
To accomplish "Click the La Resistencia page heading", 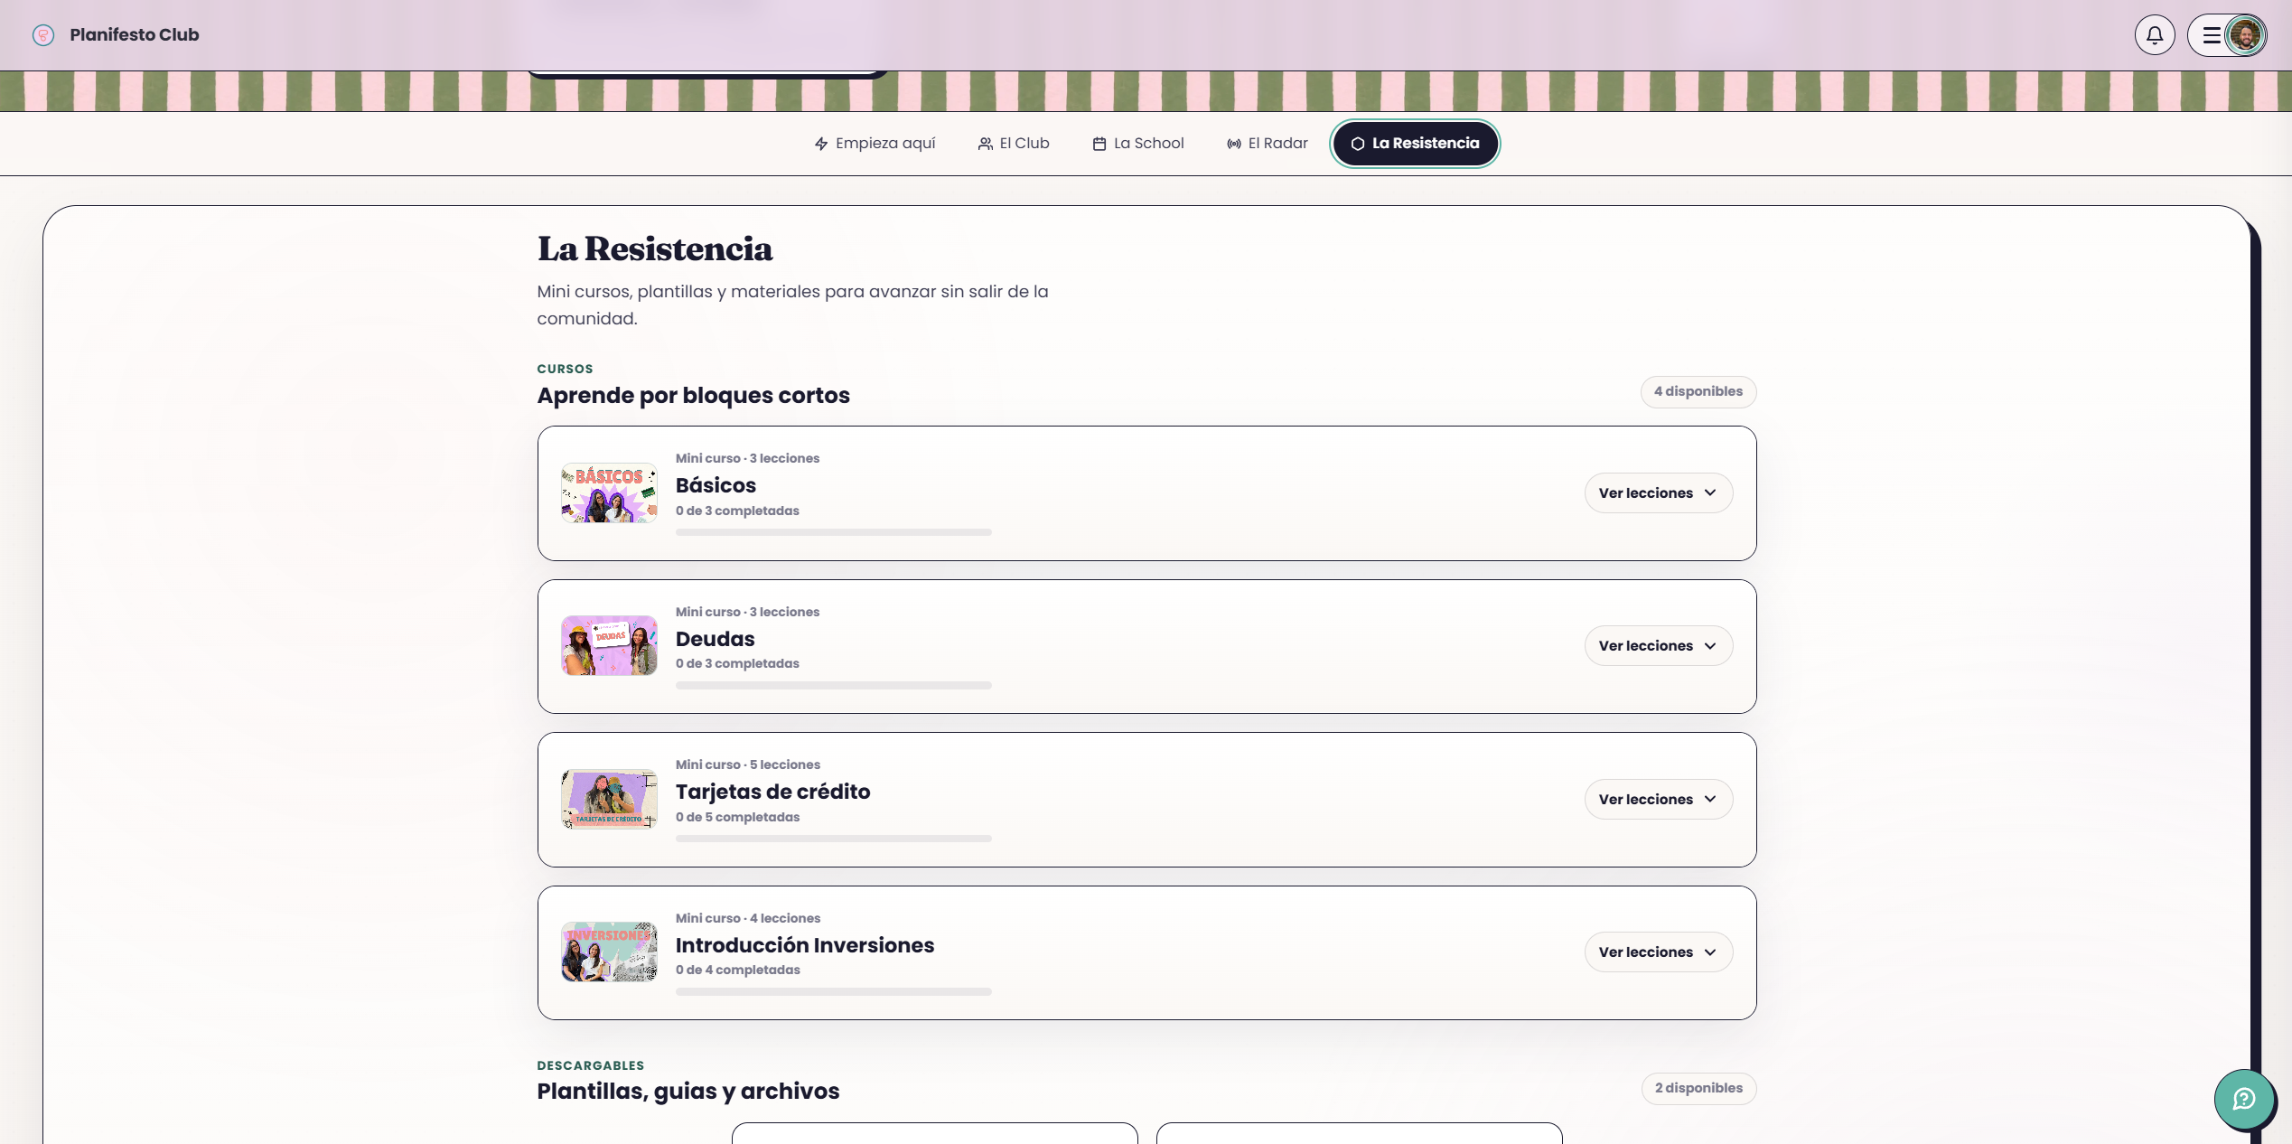I will pyautogui.click(x=655, y=249).
